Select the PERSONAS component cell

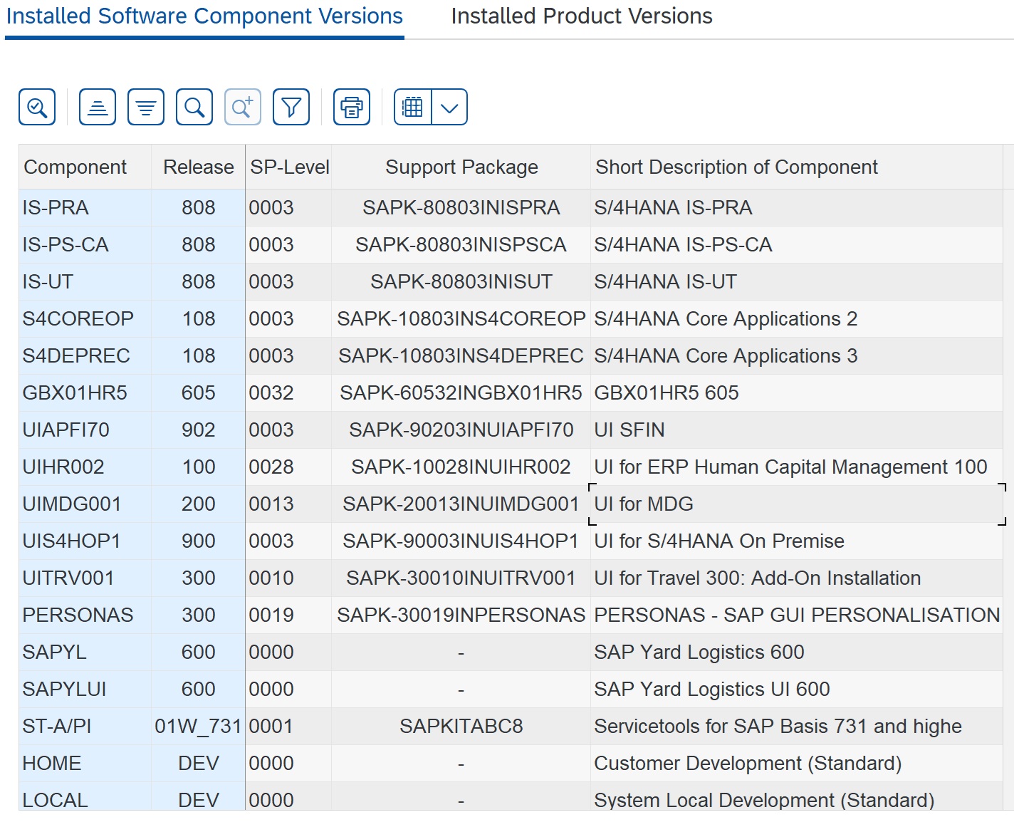[85, 615]
